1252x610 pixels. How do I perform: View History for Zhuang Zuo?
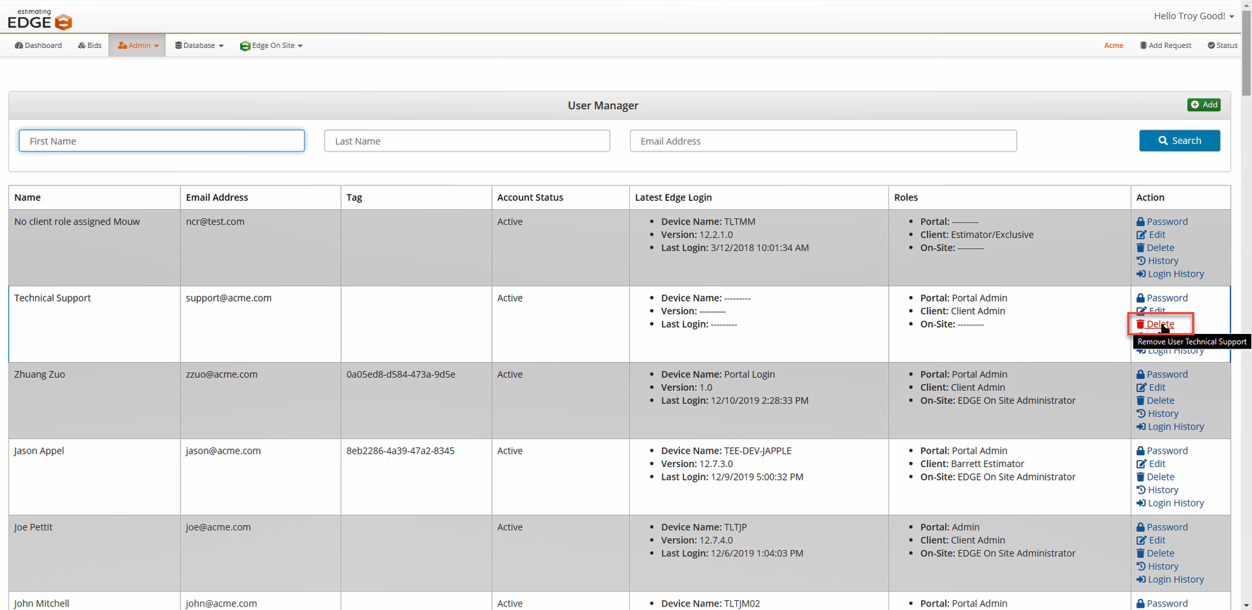pyautogui.click(x=1157, y=413)
